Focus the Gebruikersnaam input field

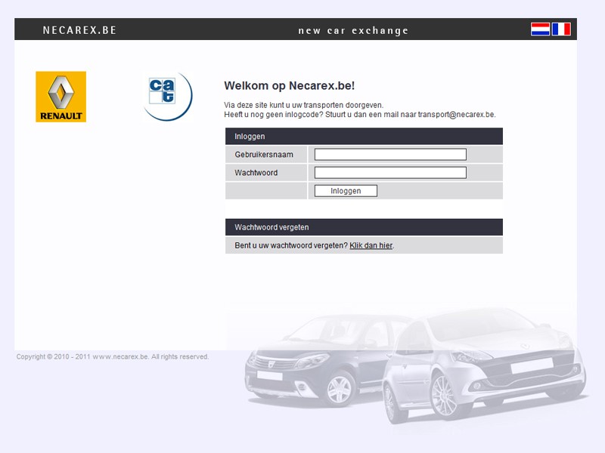point(390,155)
